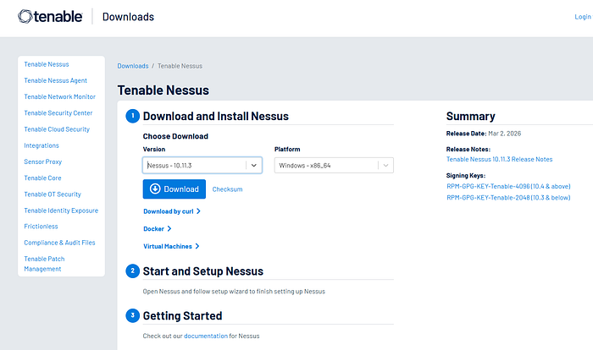Go to Tenable Identity Exposure downloads
This screenshot has height=350, width=593.
click(61, 211)
